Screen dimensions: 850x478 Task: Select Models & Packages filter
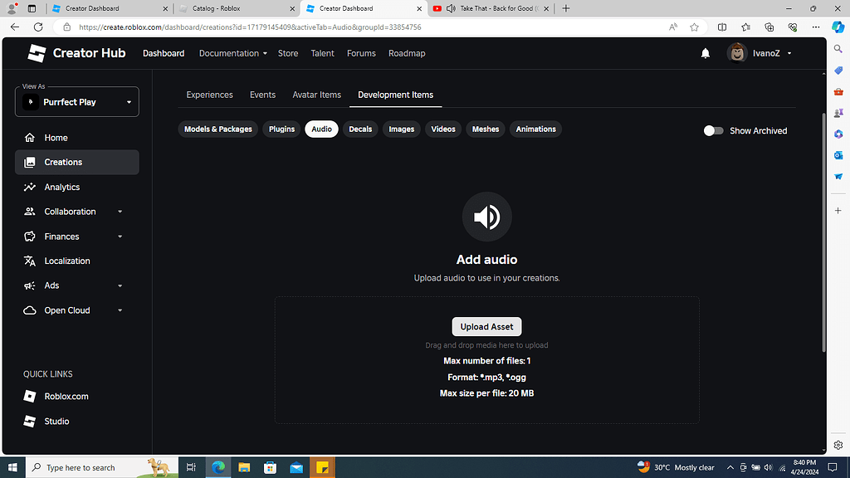[x=218, y=129]
